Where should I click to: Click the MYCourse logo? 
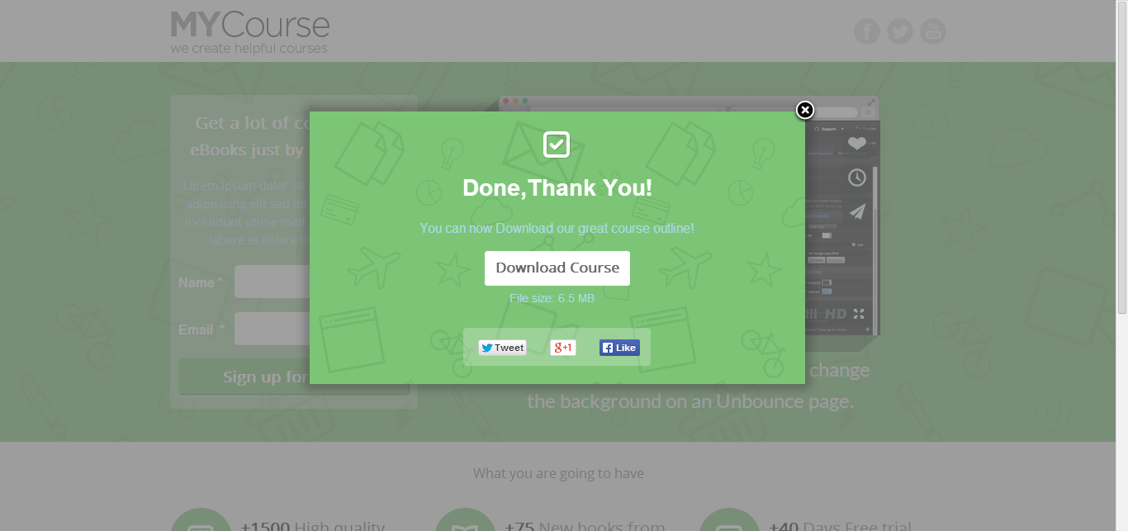tap(250, 25)
